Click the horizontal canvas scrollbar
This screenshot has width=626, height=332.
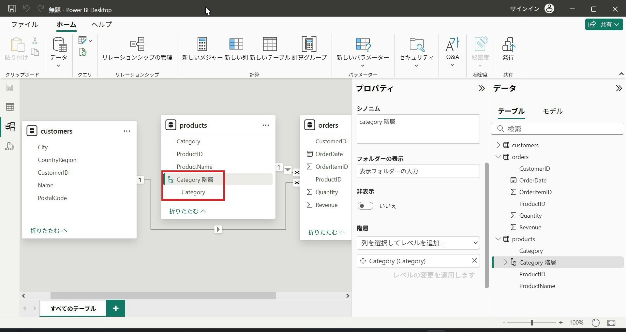(163, 296)
